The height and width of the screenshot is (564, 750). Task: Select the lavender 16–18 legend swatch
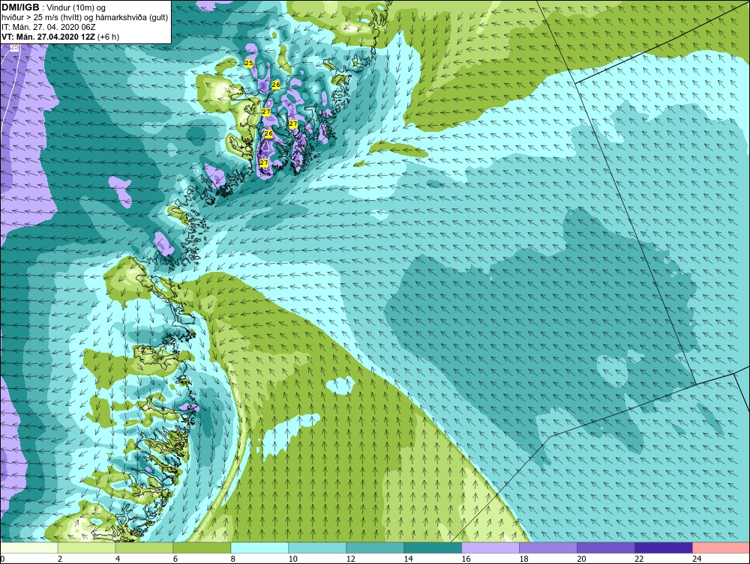tap(490, 548)
